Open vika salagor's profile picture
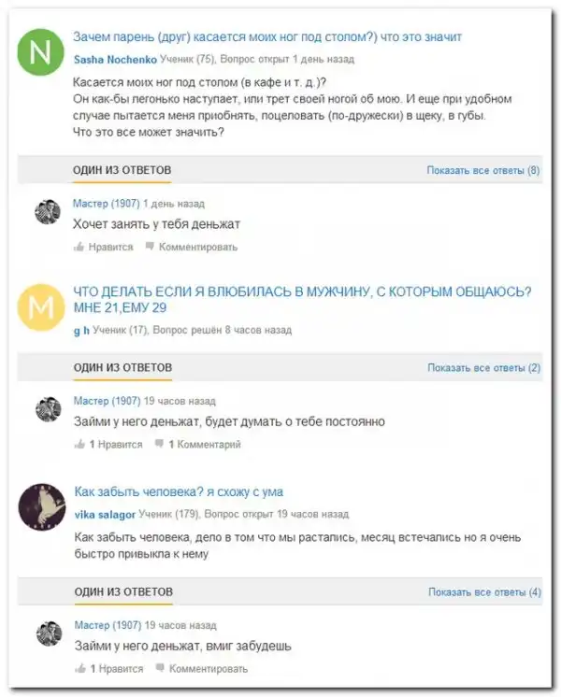Screen dimensions: 561x697 [x=41, y=507]
